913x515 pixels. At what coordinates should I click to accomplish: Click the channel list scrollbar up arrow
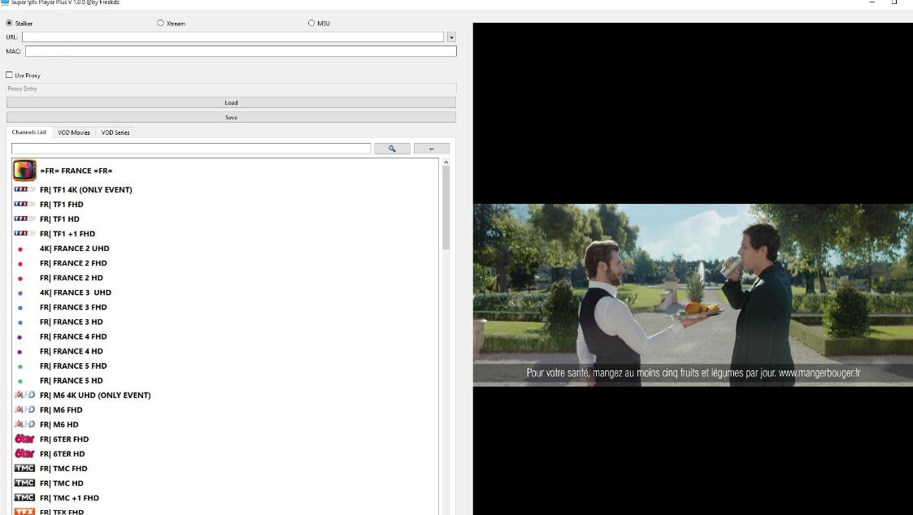[446, 162]
